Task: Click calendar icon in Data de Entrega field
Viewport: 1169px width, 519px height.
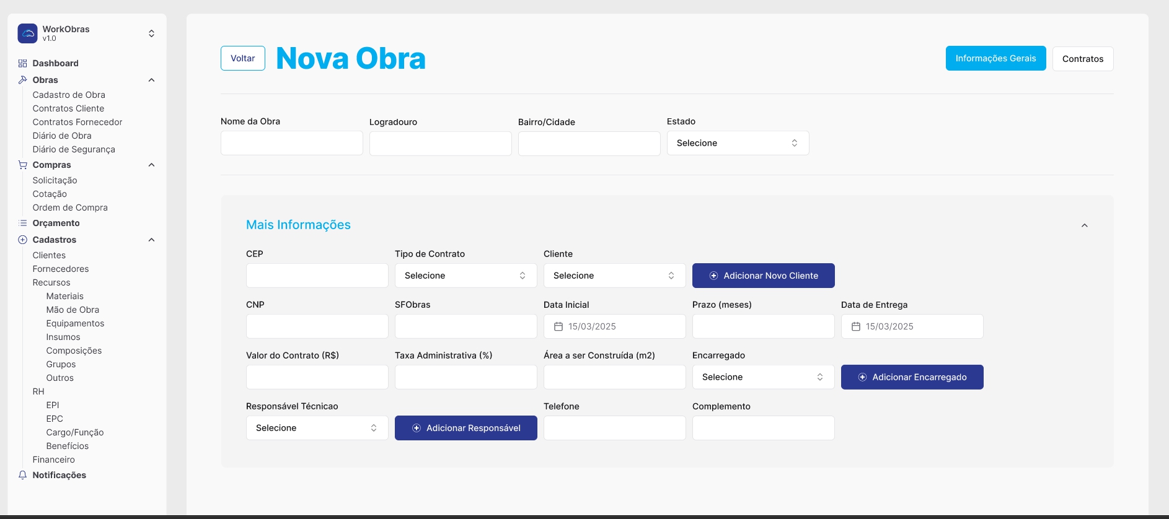Action: [x=855, y=326]
